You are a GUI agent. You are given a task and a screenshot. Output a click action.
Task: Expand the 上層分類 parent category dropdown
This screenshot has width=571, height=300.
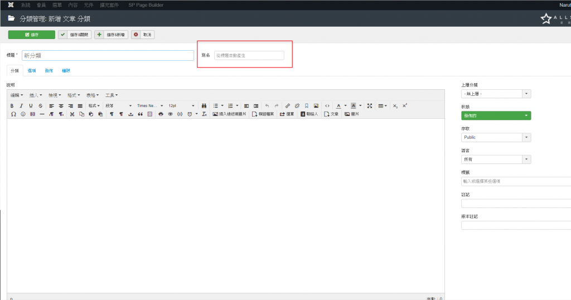(x=496, y=94)
